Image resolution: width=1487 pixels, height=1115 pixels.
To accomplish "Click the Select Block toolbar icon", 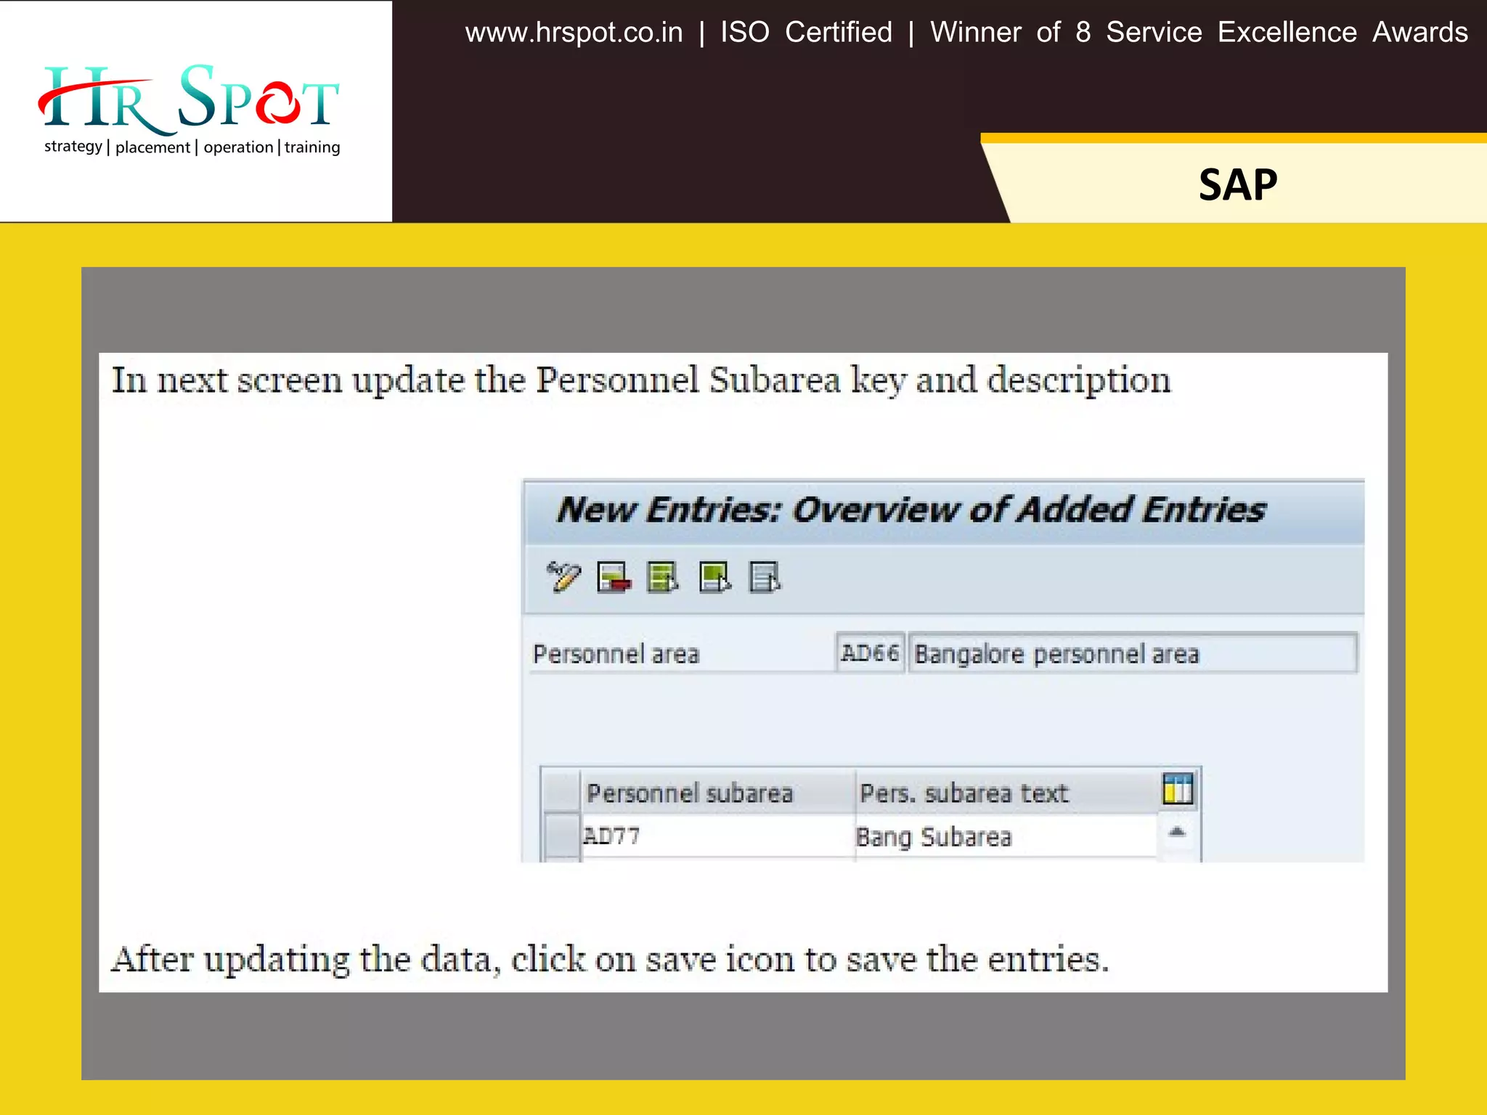I will point(714,578).
